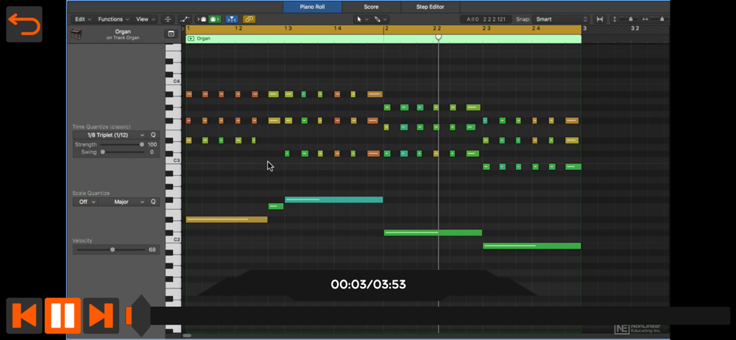736x340 pixels.
Task: Toggle the yellow Link button
Action: pyautogui.click(x=249, y=19)
